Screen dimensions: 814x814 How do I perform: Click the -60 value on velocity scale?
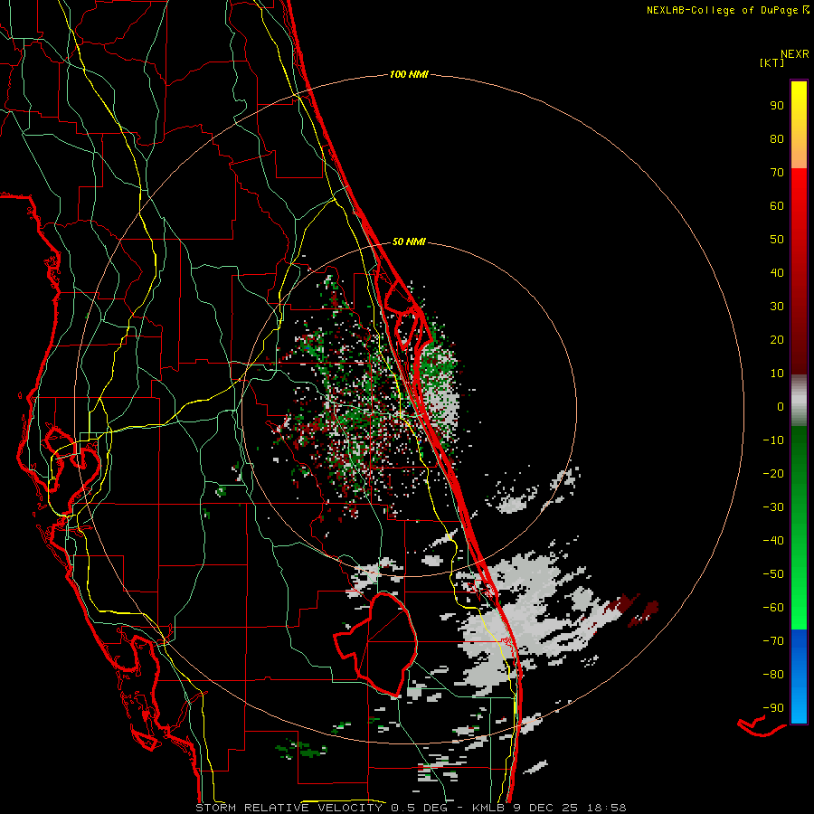point(773,608)
